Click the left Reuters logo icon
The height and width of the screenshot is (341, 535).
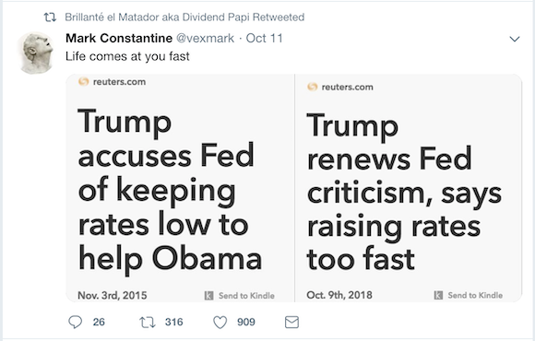(x=84, y=81)
